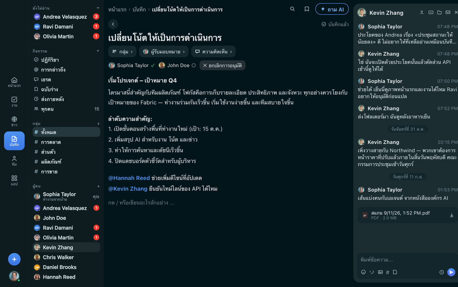Open the งาน tasks icon in sidebar
The width and height of the screenshot is (458, 287).
[14, 101]
